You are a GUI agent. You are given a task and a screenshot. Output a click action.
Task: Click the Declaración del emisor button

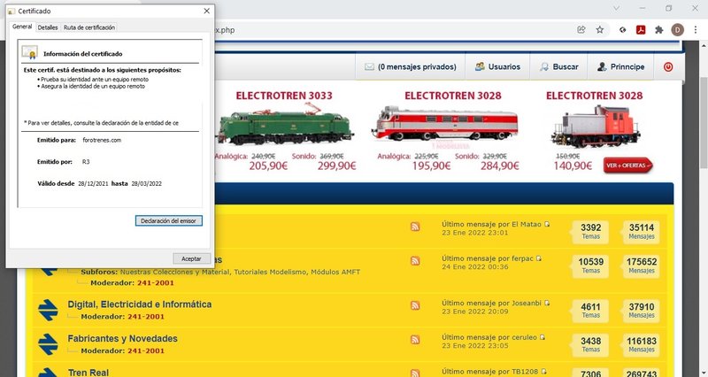(x=168, y=220)
